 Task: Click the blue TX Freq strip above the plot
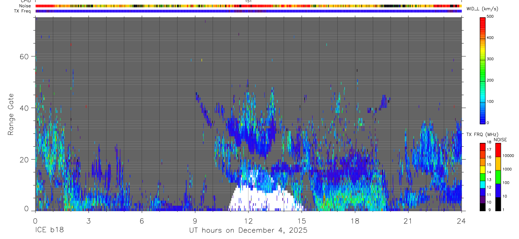(248, 11)
